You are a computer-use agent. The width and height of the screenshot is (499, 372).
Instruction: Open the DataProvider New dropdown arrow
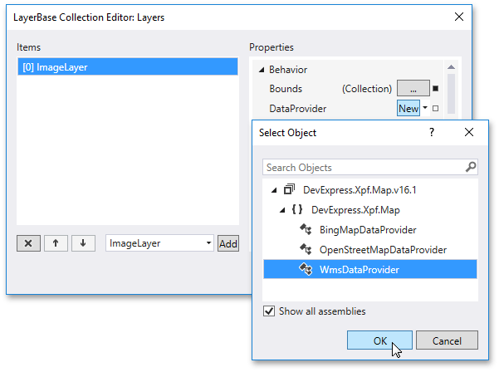tap(425, 108)
